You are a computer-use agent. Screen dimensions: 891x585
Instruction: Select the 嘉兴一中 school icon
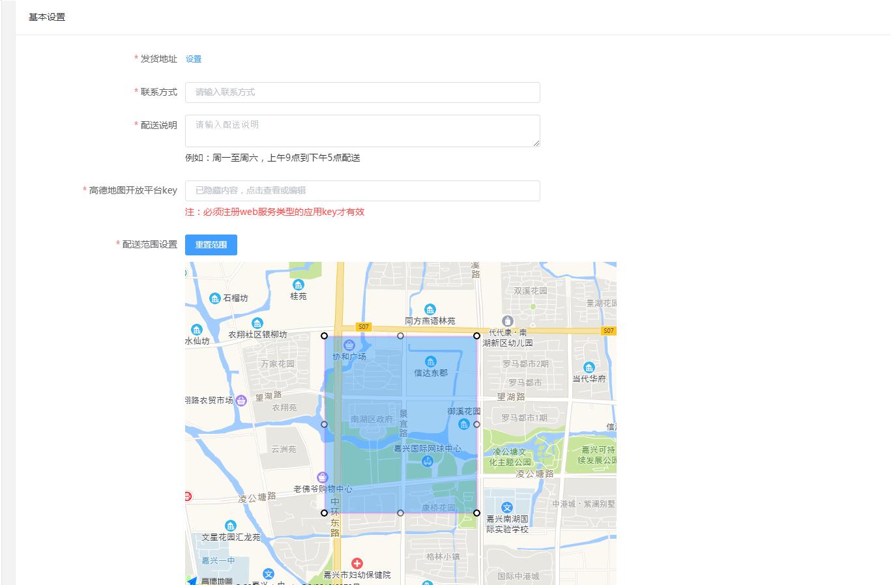[x=269, y=575]
